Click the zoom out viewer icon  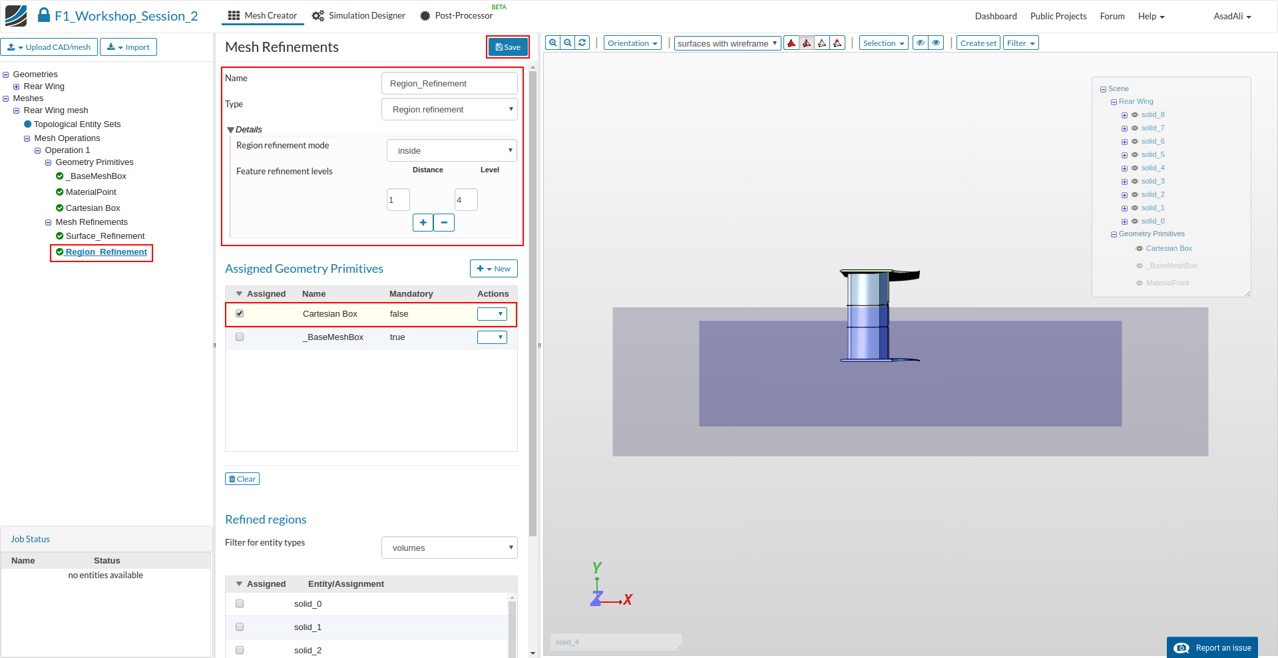[x=568, y=43]
